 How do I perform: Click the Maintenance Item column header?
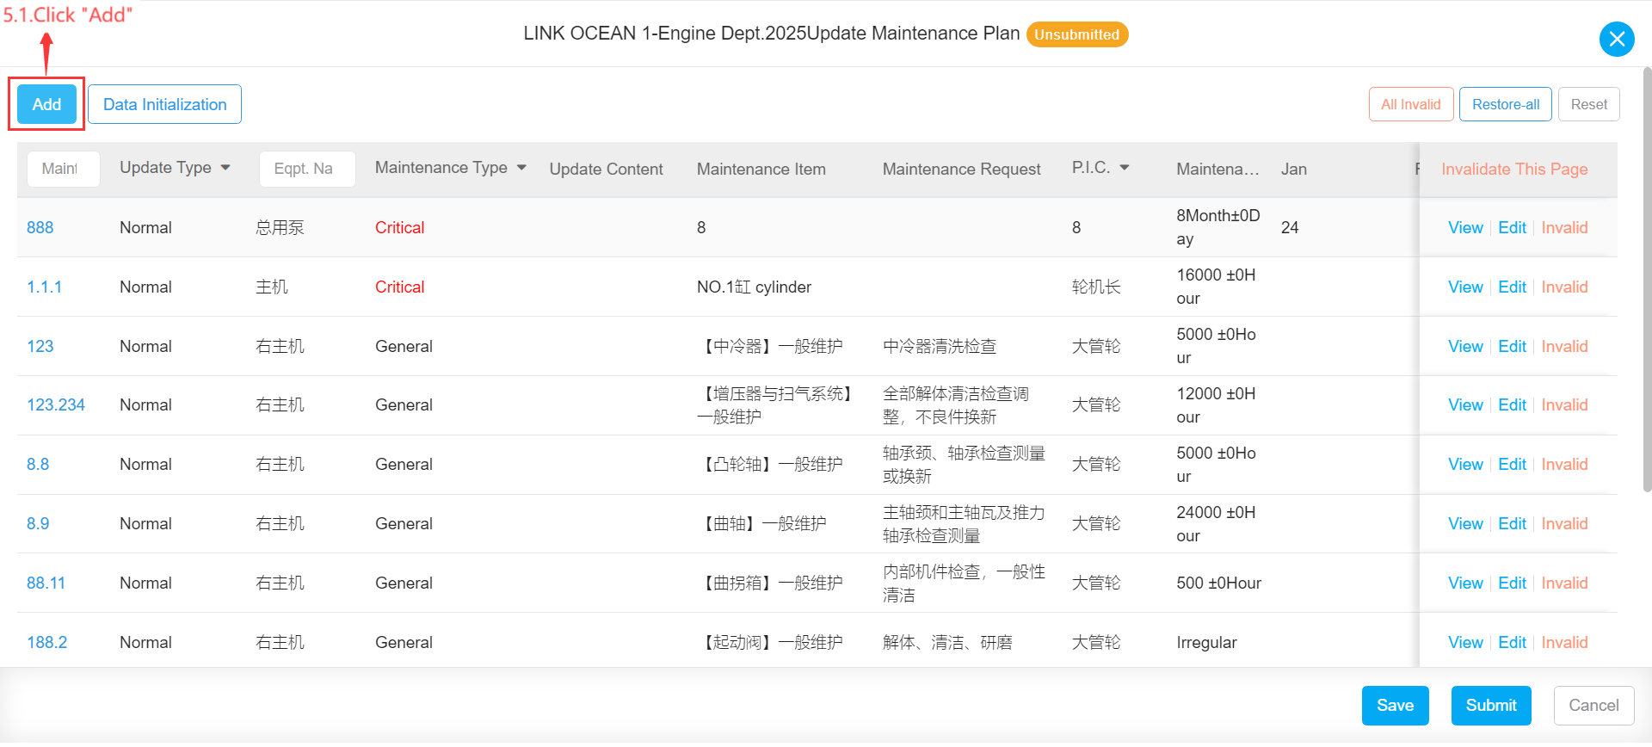pos(761,170)
